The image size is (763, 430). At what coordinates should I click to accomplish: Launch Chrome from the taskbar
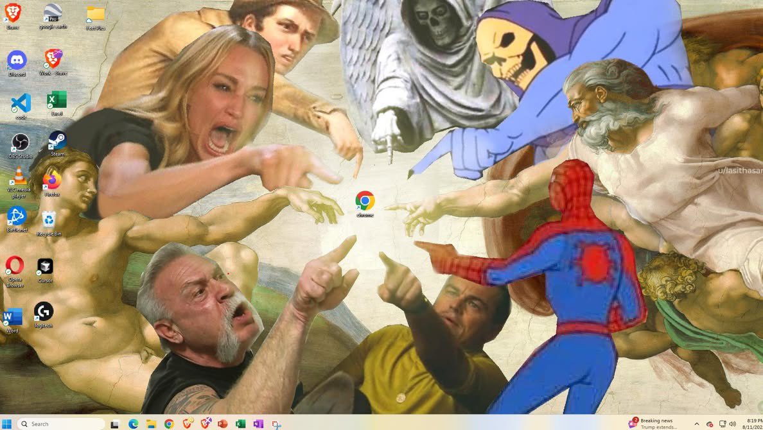tap(169, 424)
